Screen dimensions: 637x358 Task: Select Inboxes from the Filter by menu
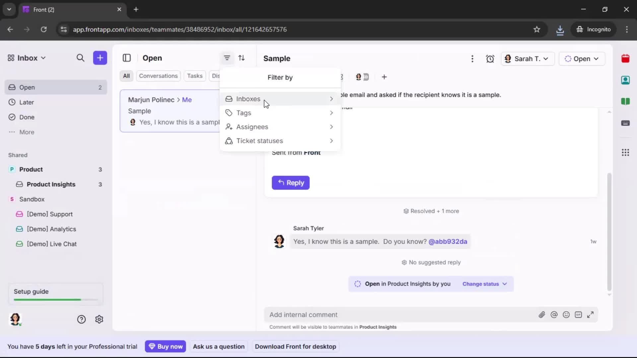[x=248, y=99]
